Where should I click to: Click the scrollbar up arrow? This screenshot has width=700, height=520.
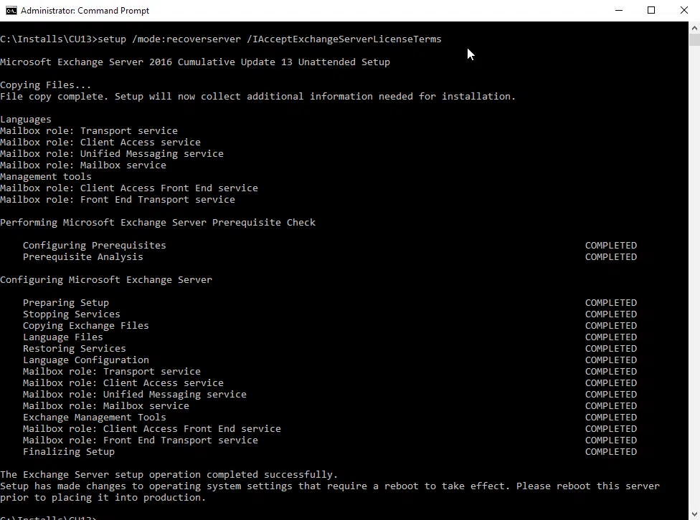(x=694, y=28)
